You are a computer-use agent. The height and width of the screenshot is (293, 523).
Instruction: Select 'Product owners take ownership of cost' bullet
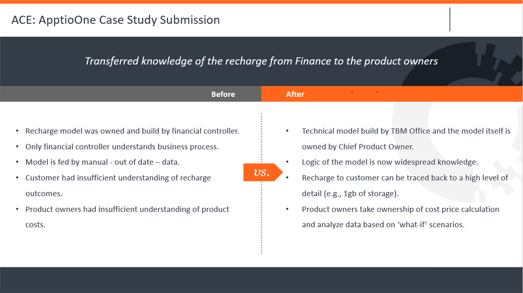point(401,217)
